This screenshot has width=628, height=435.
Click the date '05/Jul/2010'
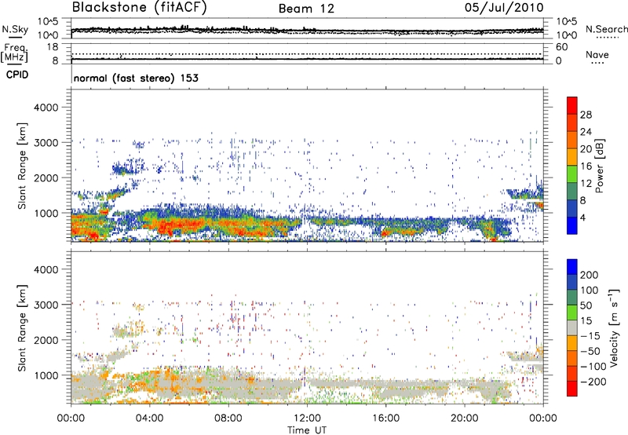[x=504, y=8]
